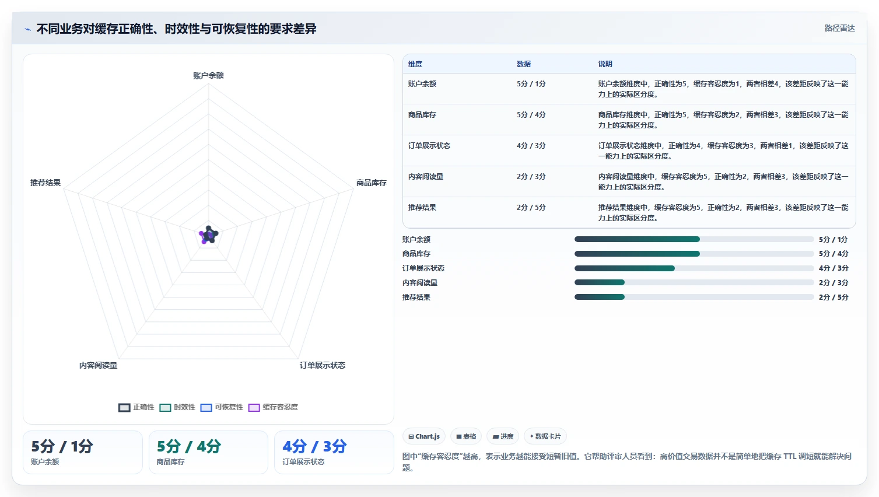The width and height of the screenshot is (879, 497).
Task: Click the 推荐结果 progress bar
Action: [694, 297]
